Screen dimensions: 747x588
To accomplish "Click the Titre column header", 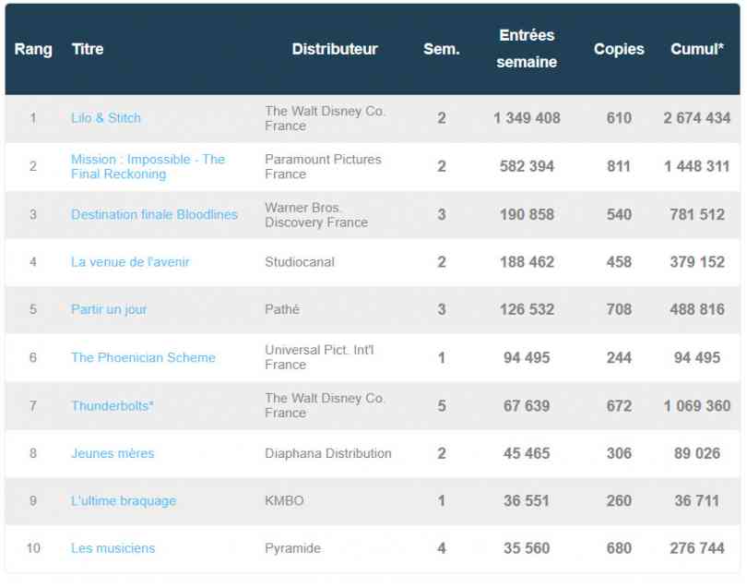I will tap(88, 49).
